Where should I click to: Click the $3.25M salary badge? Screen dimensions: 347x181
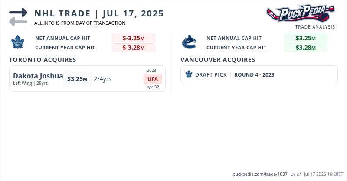pyautogui.click(x=77, y=79)
